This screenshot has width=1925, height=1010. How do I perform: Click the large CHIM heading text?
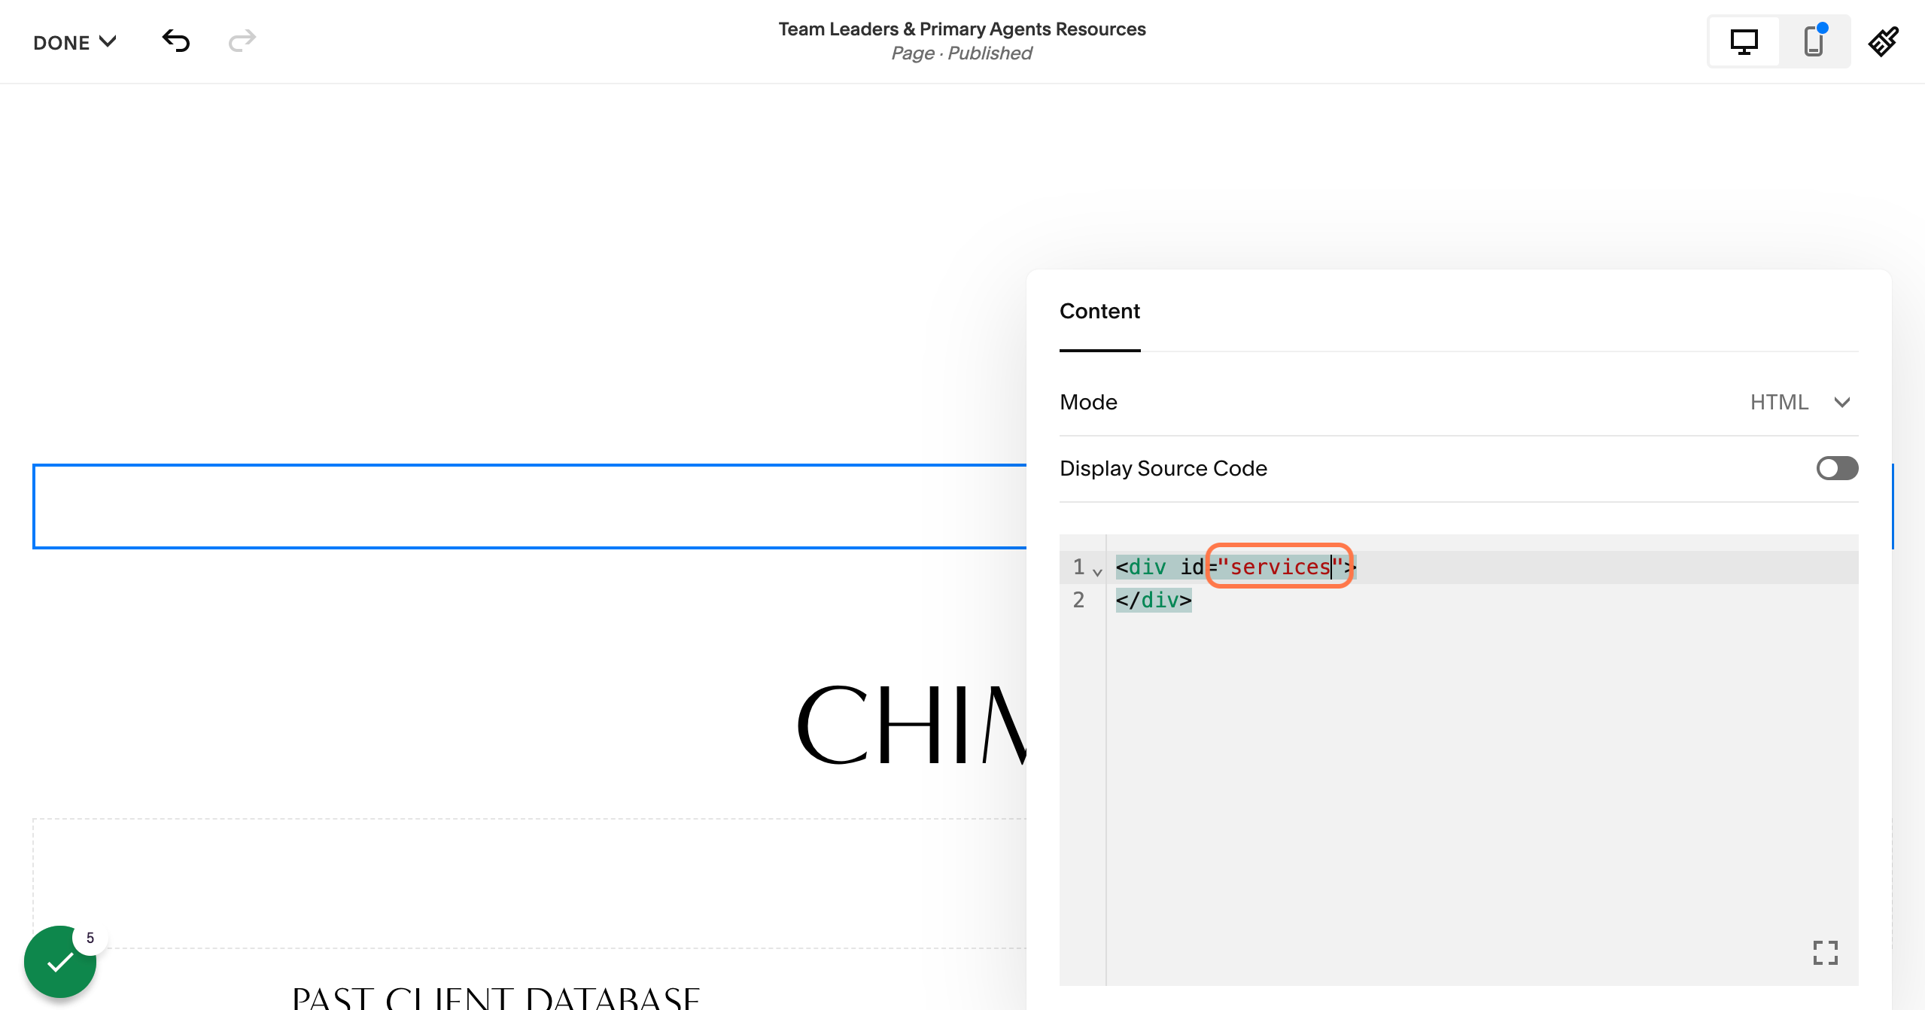pyautogui.click(x=911, y=725)
